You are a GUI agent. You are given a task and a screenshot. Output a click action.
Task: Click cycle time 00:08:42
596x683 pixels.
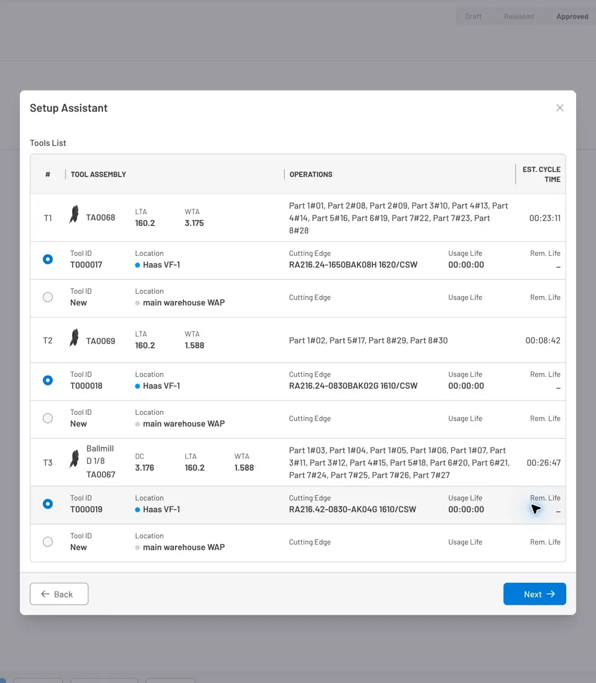pos(543,340)
